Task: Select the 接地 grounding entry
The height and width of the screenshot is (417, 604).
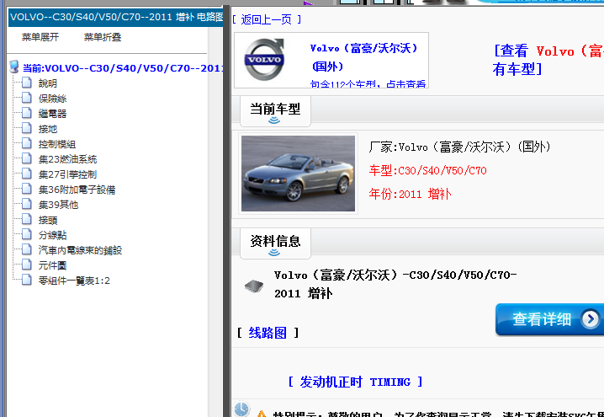Action: [x=48, y=129]
